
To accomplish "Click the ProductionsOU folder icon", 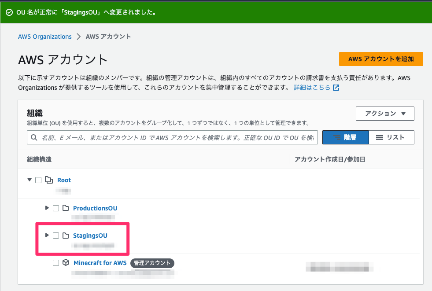I will 66,208.
